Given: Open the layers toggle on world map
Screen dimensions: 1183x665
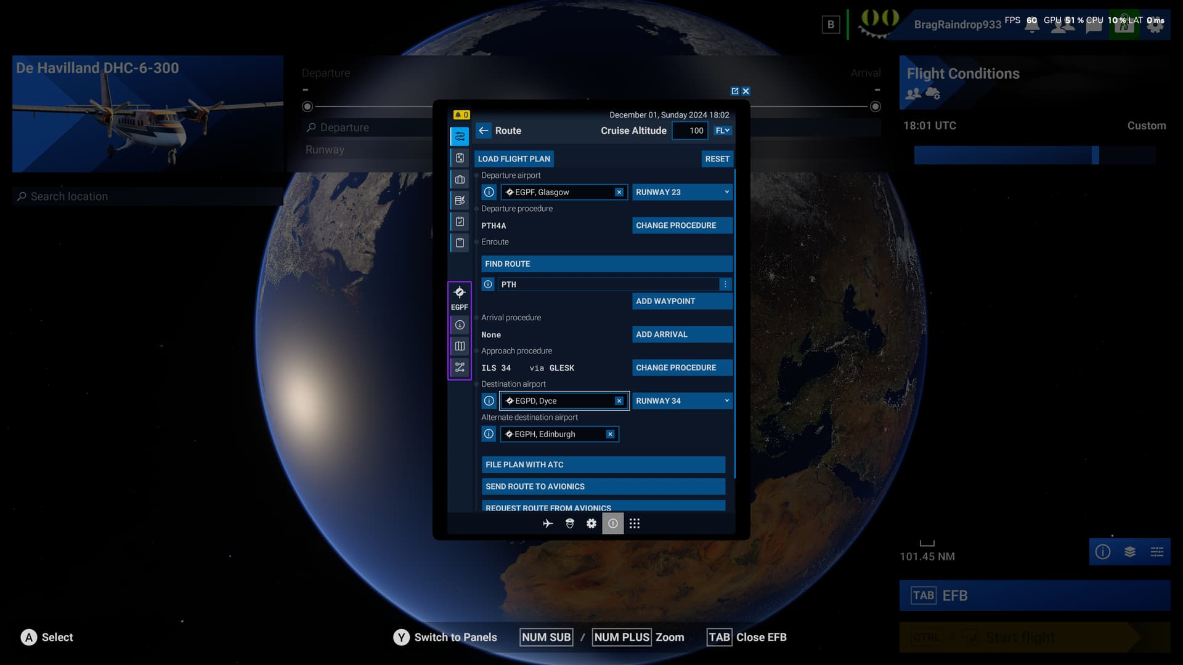Looking at the screenshot, I should (x=1130, y=552).
